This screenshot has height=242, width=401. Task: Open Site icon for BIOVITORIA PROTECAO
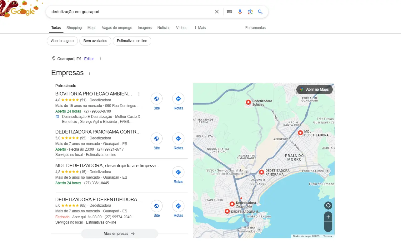click(x=157, y=99)
